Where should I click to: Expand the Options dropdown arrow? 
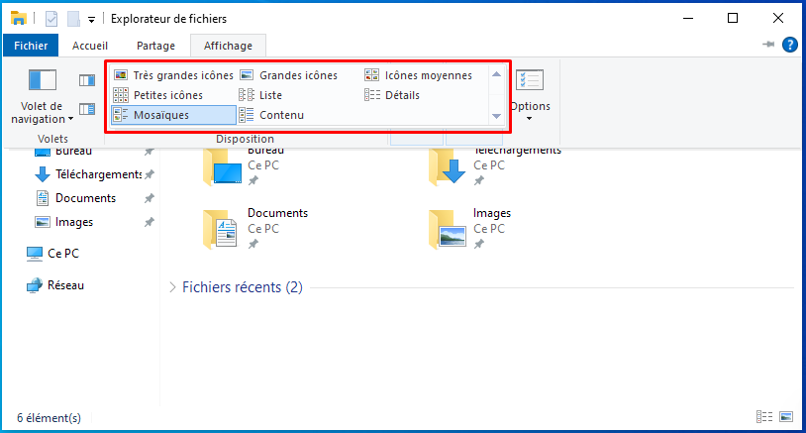point(530,119)
